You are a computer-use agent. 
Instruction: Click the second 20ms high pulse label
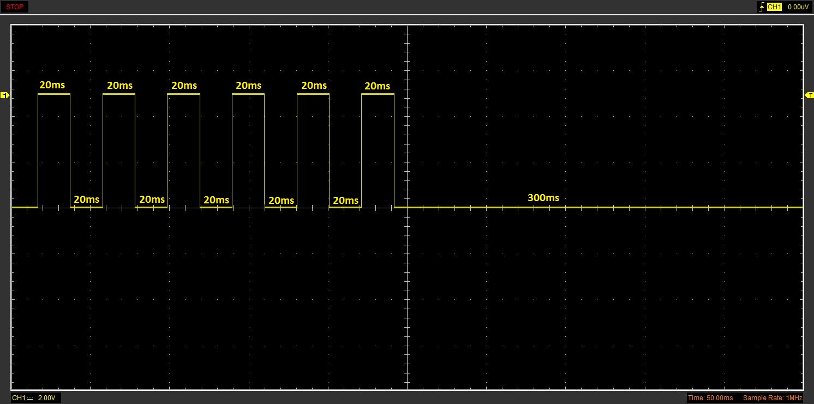click(x=119, y=86)
